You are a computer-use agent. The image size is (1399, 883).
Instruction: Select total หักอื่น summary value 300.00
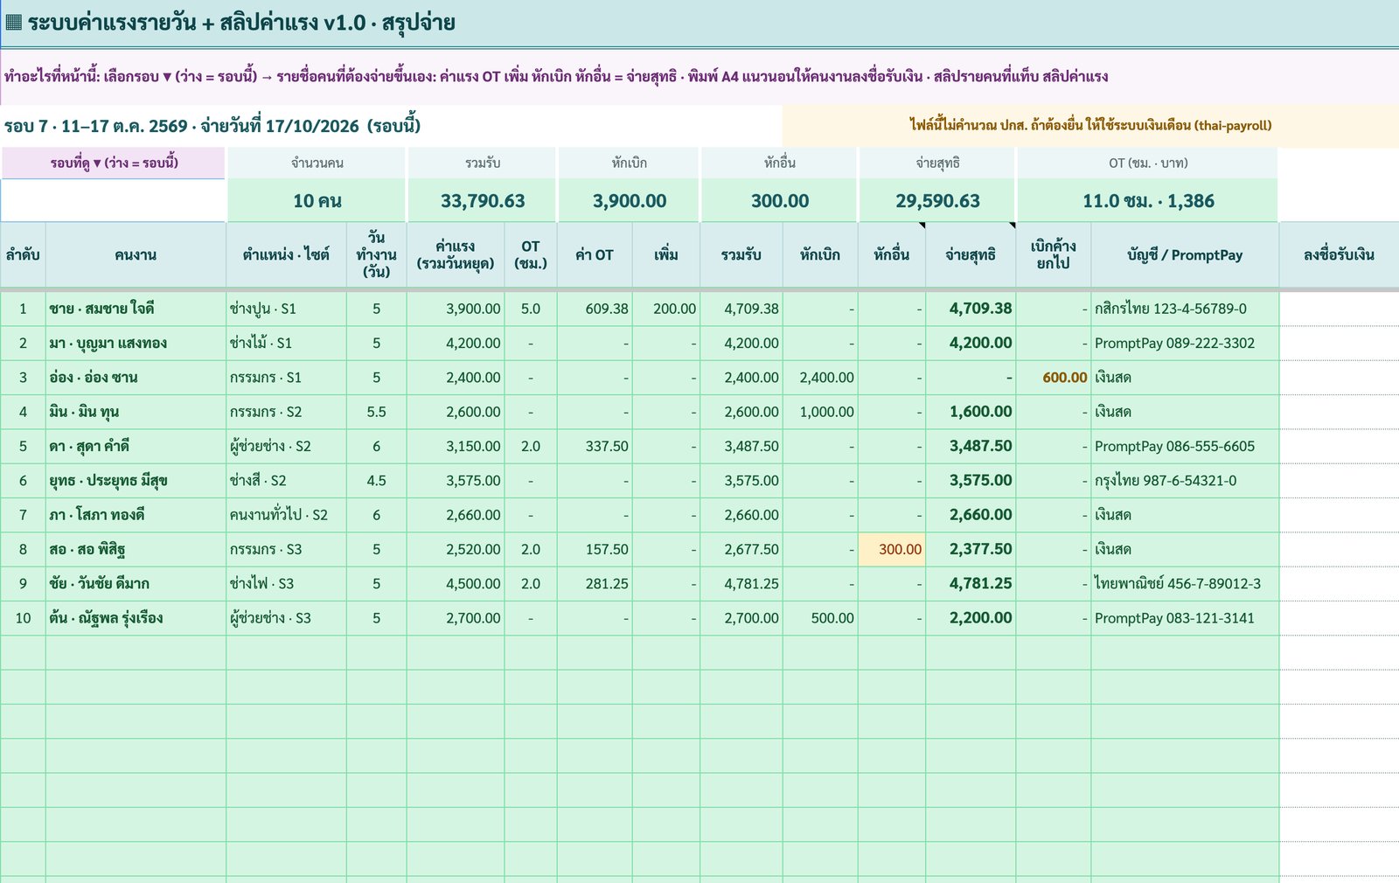click(779, 200)
